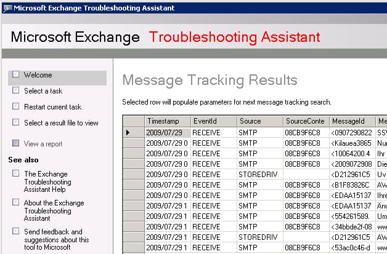Choose Restart current task
This screenshot has width=387, height=254.
click(53, 107)
